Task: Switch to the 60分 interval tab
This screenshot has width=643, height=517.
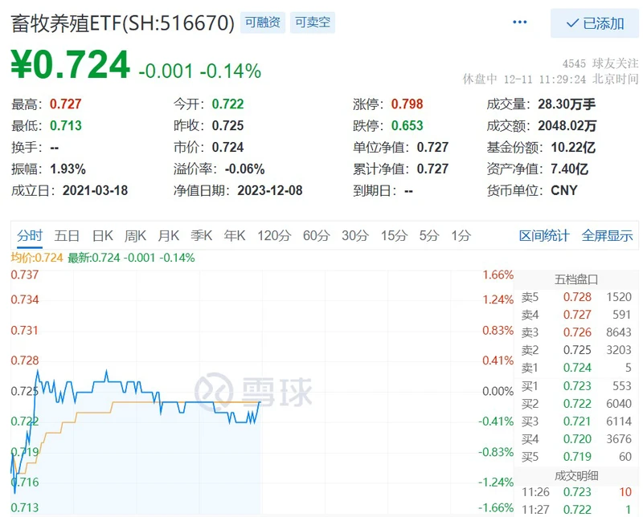Action: 316,235
